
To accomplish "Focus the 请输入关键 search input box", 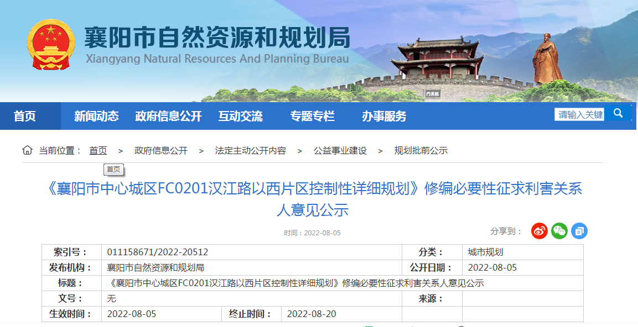I will (x=580, y=114).
